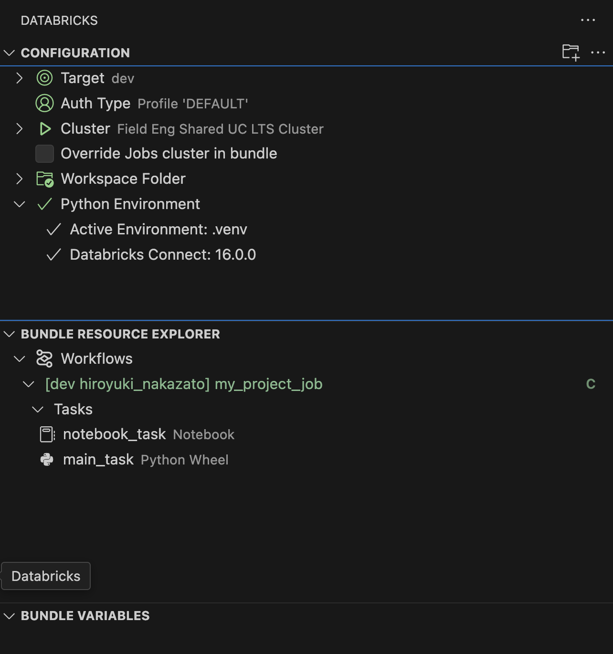Click the Python Environment checkmark icon
The height and width of the screenshot is (654, 613).
tap(44, 203)
